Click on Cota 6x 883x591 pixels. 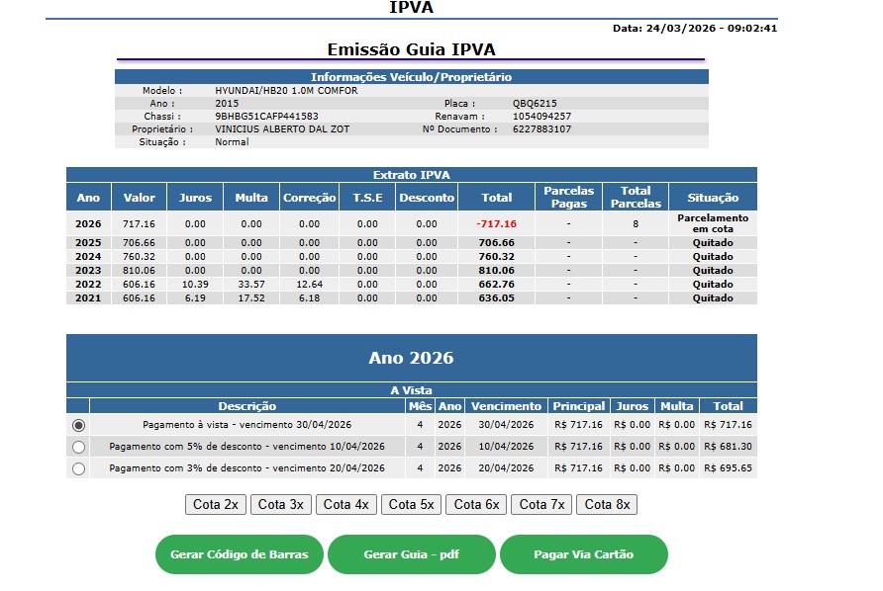(476, 504)
